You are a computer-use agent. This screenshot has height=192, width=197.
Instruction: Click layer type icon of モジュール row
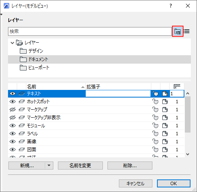(22, 126)
